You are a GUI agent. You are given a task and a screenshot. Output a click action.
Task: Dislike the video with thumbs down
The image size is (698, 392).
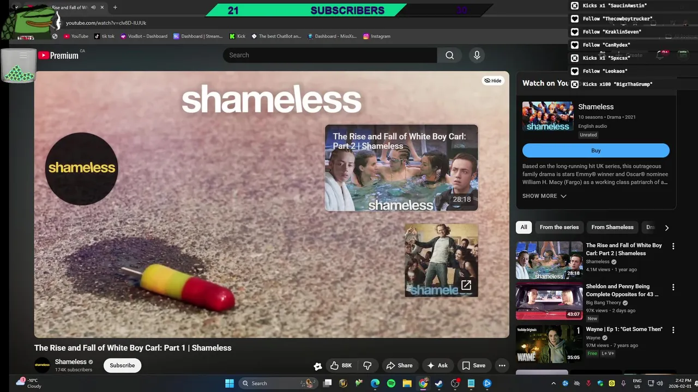(x=368, y=365)
